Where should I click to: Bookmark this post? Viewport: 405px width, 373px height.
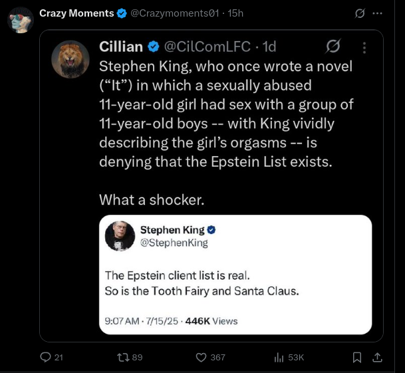point(356,358)
